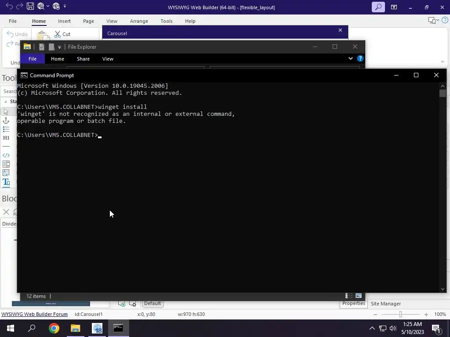450x337 pixels.
Task: Select the H1 heading tool
Action: 6,138
